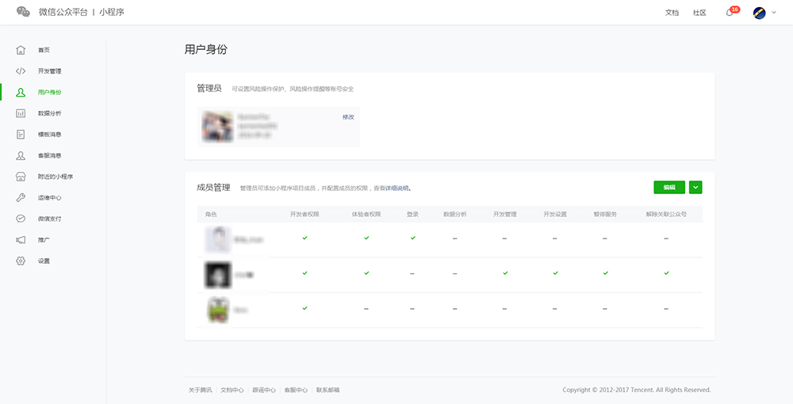The width and height of the screenshot is (793, 404).
Task: Select the 数据分析 chart icon
Action: 21,113
